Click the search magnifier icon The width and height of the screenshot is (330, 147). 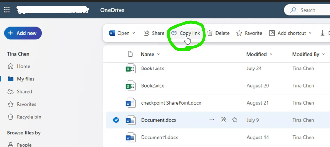[293, 10]
